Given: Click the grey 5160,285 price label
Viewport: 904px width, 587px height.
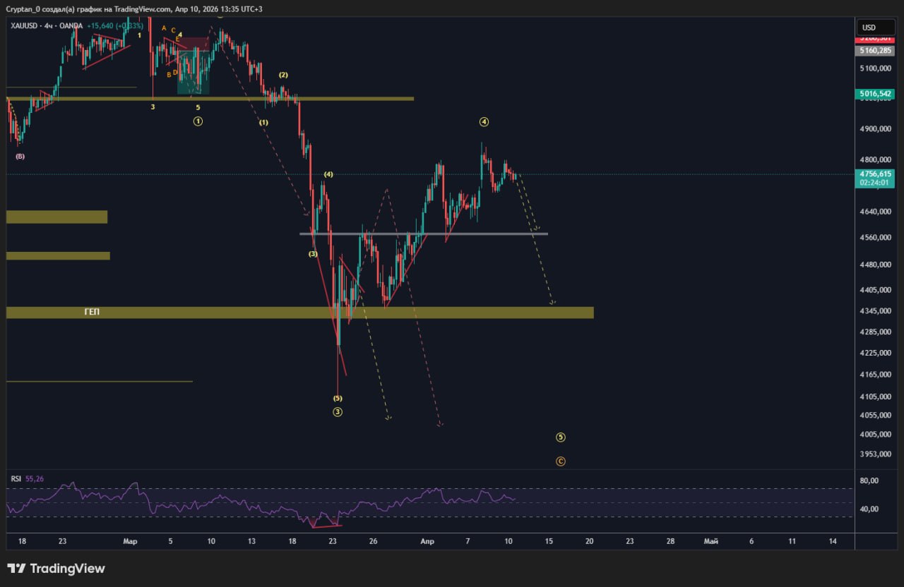Looking at the screenshot, I should [x=875, y=52].
